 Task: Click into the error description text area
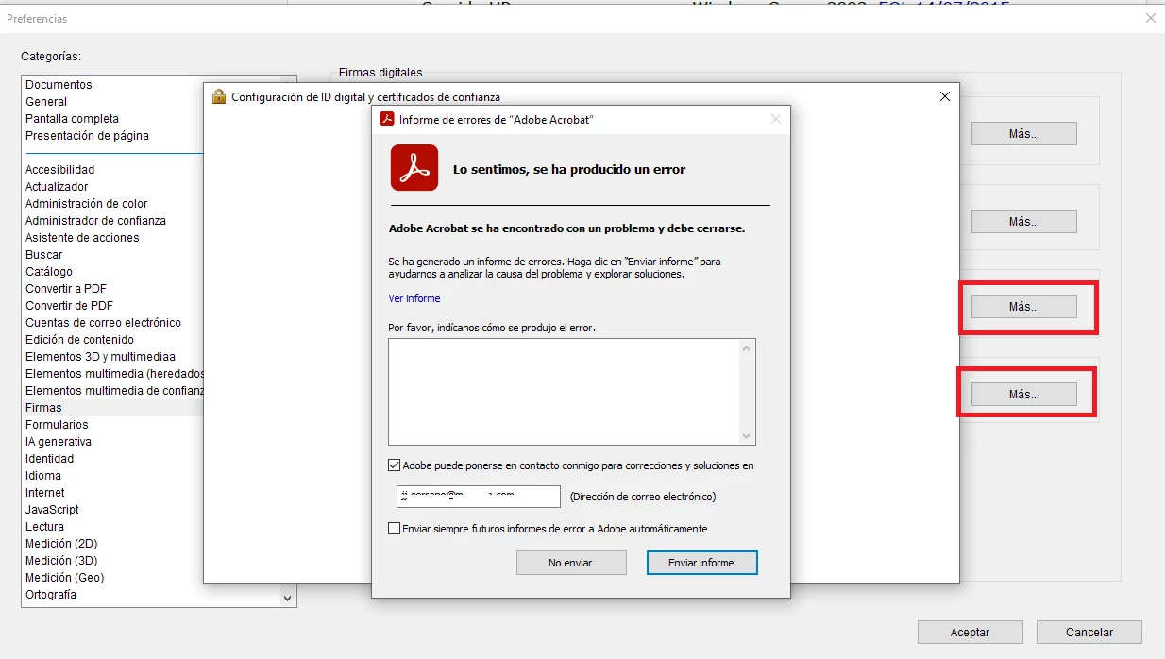[x=564, y=392]
